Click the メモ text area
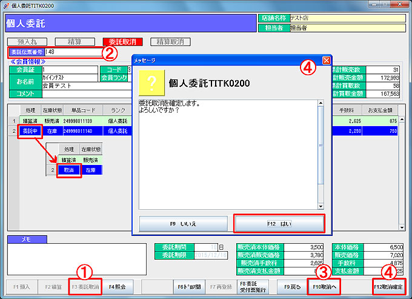The height and width of the screenshot is (299, 412). coord(77,259)
